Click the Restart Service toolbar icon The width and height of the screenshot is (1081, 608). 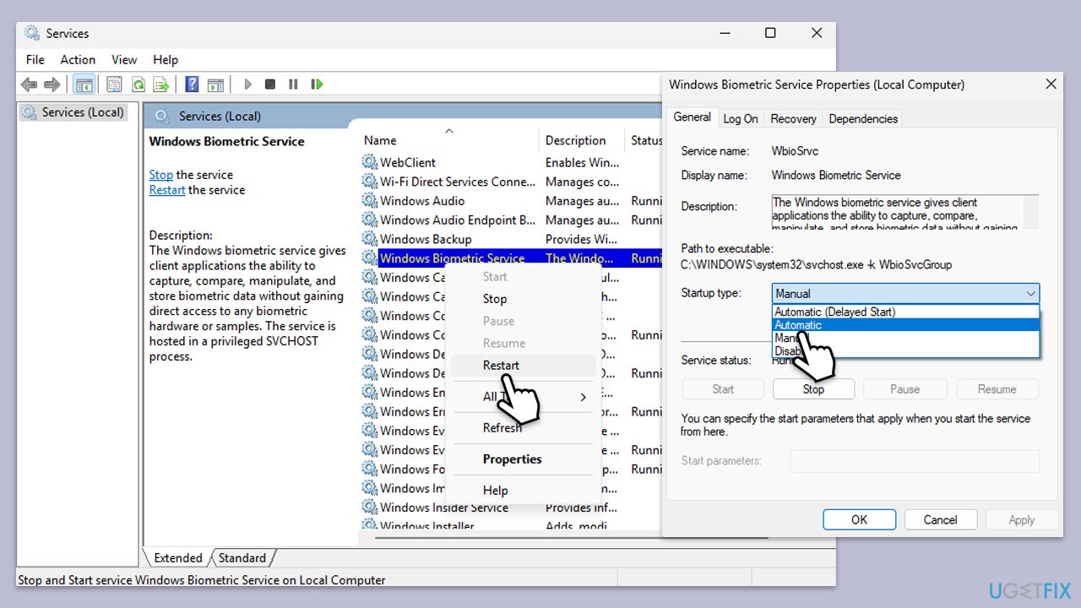click(317, 84)
